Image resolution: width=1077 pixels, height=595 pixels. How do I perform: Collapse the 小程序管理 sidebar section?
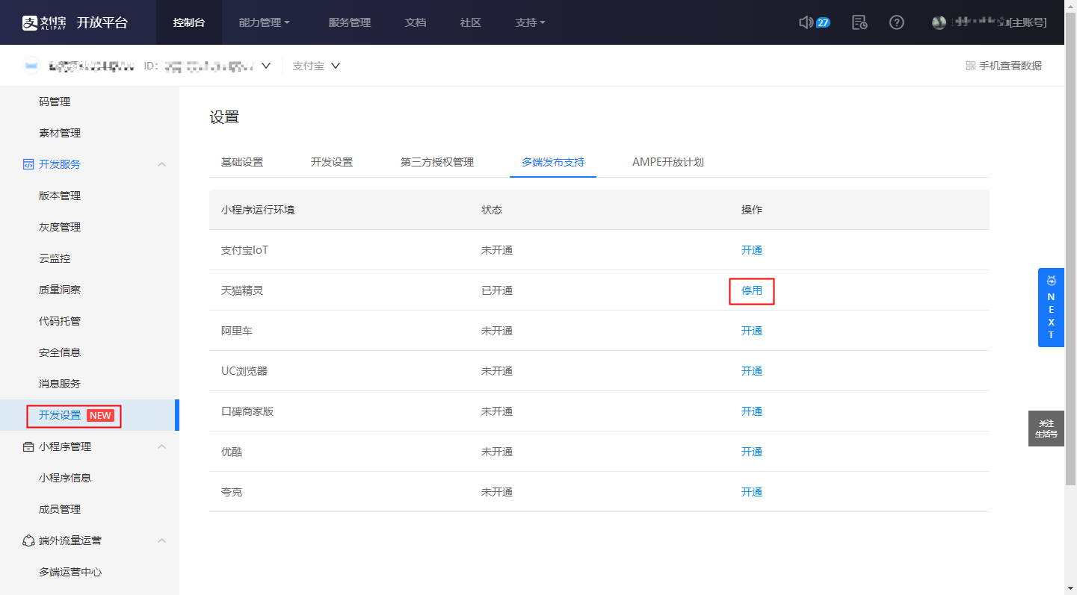(x=161, y=446)
